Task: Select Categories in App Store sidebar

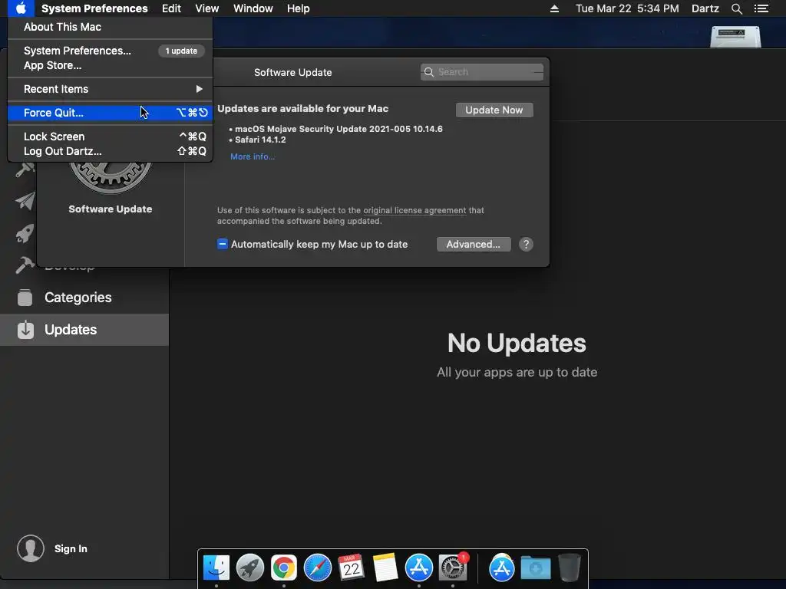Action: coord(84,298)
